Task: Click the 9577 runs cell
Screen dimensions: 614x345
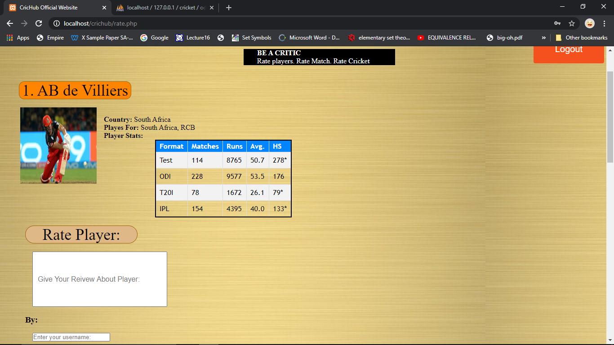Action: 235,176
